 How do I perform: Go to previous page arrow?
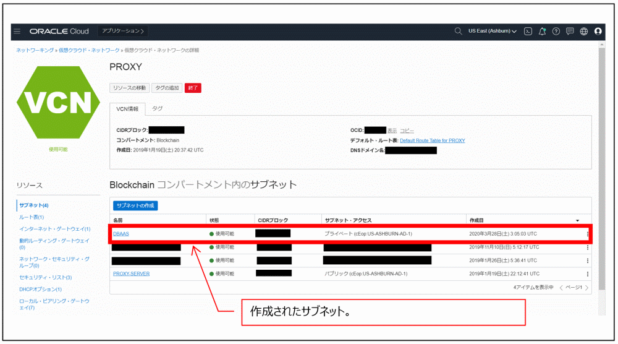click(561, 288)
